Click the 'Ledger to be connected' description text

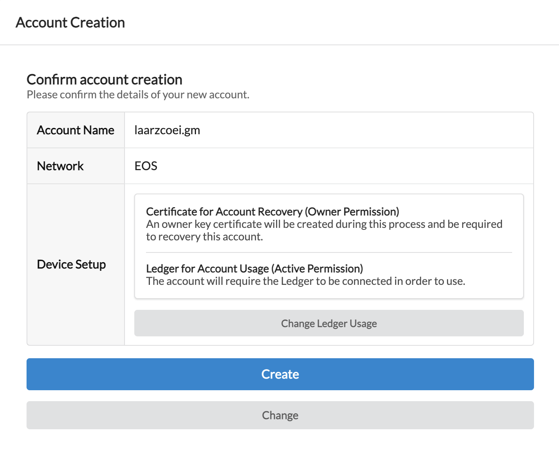coord(306,281)
